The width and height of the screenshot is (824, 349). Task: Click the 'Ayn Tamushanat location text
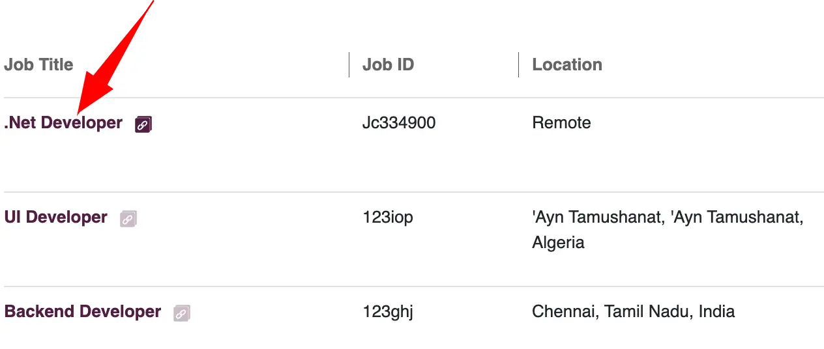coord(668,217)
